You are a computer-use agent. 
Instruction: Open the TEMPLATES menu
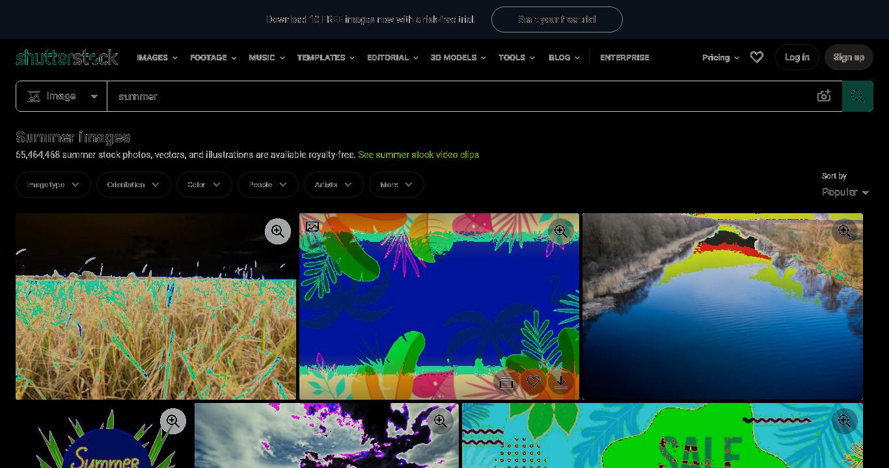[x=325, y=57]
